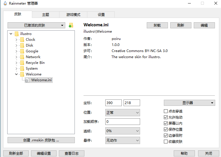Expand the System tree node
Image resolution: width=221 pixels, height=157 pixels.
tap(16, 69)
